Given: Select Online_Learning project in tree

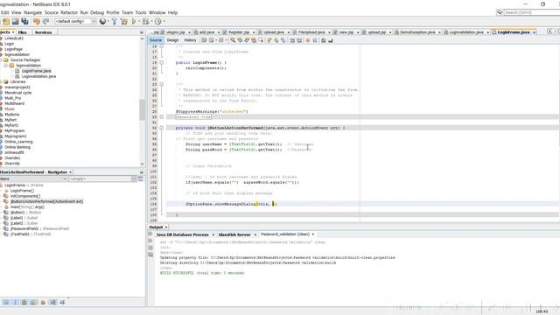Looking at the screenshot, I should (18, 142).
